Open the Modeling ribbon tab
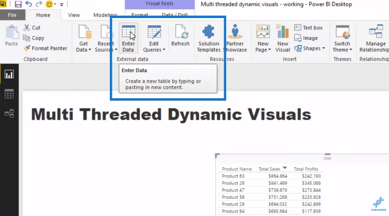This screenshot has height=216, width=389. pyautogui.click(x=105, y=15)
